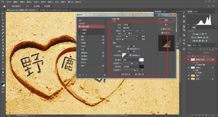Select Up (上) direction radio button

123,33
